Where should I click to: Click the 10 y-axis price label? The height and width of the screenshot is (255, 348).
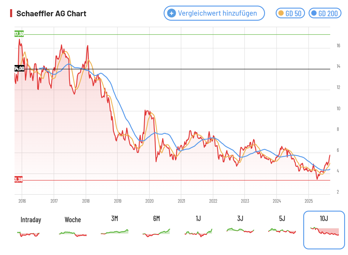coord(338,109)
